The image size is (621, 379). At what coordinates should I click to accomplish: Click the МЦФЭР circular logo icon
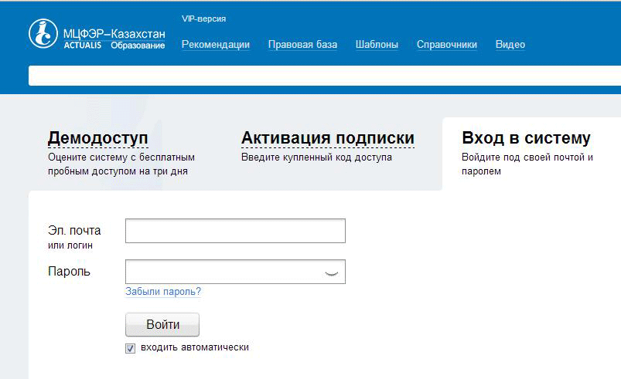pos(44,33)
